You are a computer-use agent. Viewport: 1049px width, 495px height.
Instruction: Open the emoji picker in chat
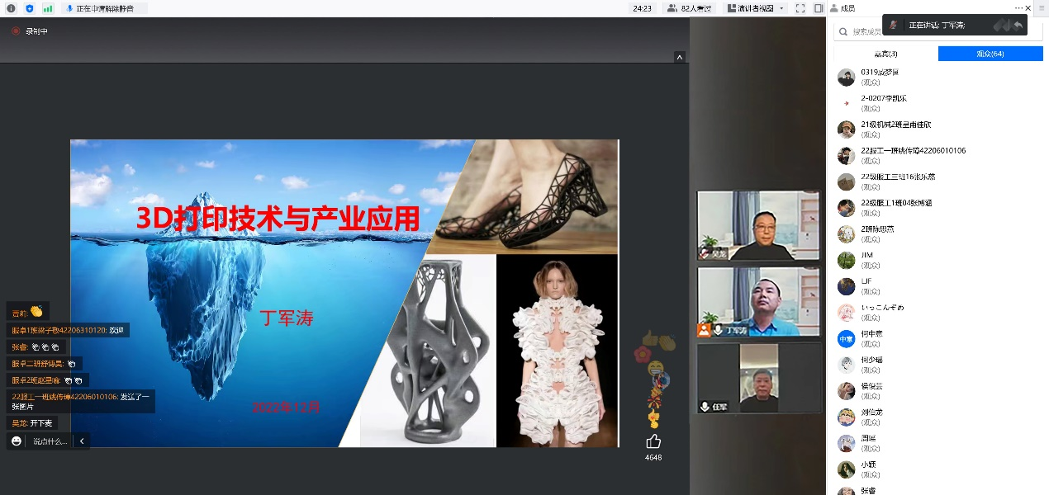(17, 441)
